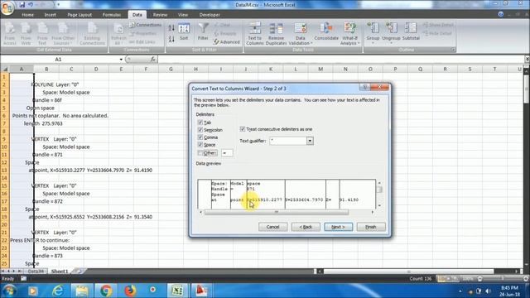Open the Name Box dropdown arrow
This screenshot has height=298, width=530.
coord(121,60)
